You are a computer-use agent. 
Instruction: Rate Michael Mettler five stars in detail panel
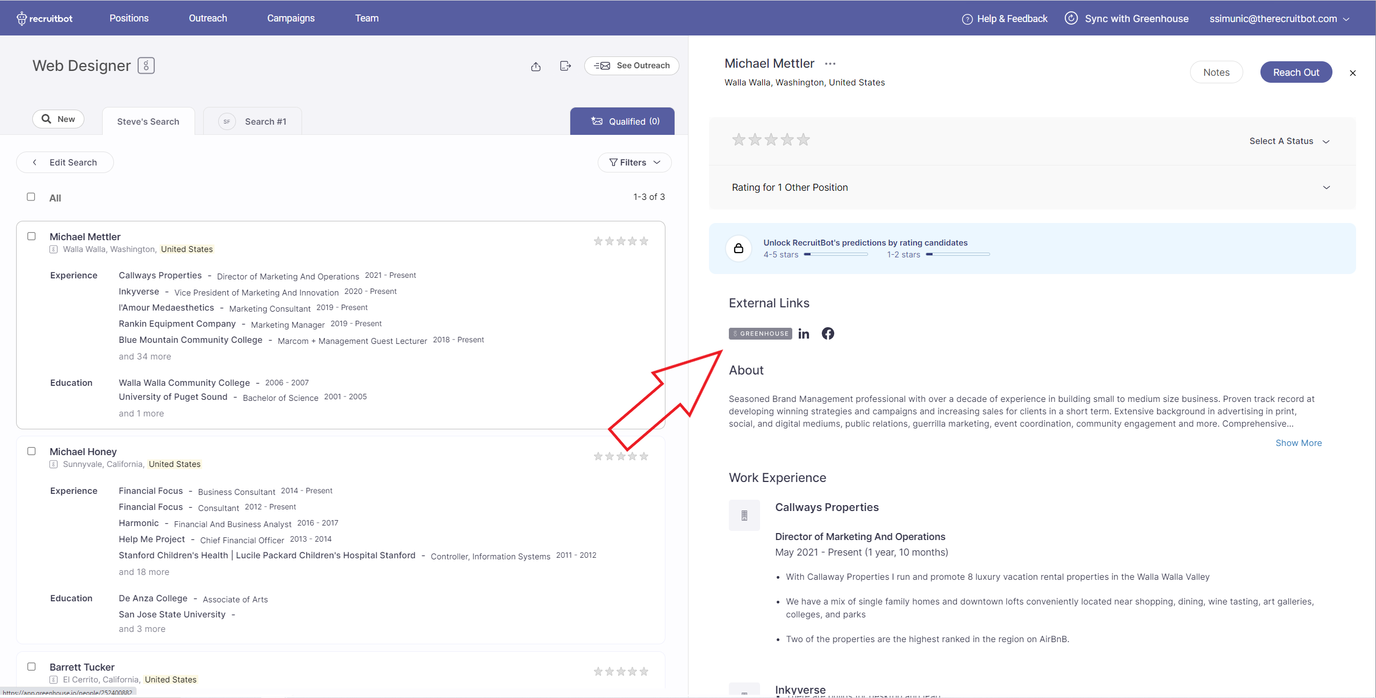click(x=803, y=140)
